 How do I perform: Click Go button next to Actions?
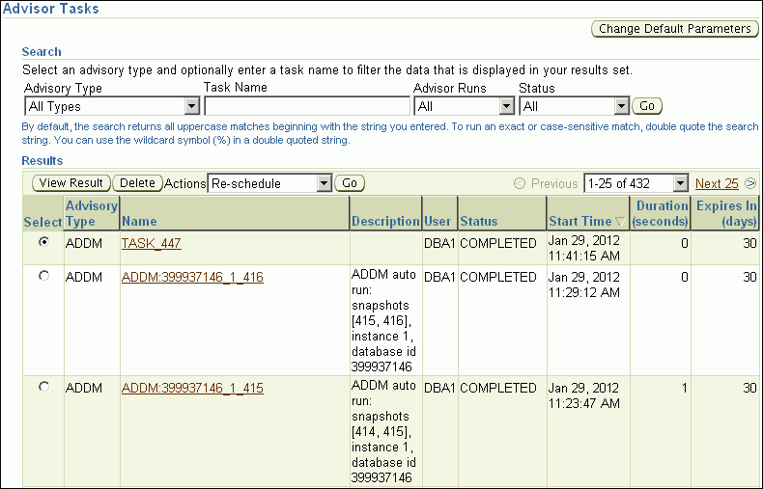350,183
